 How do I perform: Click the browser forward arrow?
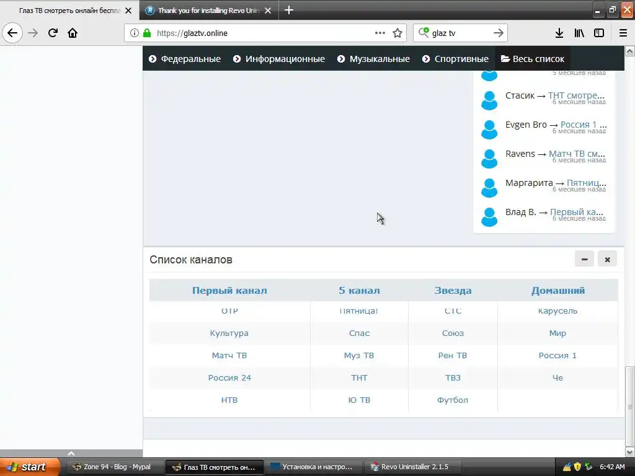(x=33, y=33)
